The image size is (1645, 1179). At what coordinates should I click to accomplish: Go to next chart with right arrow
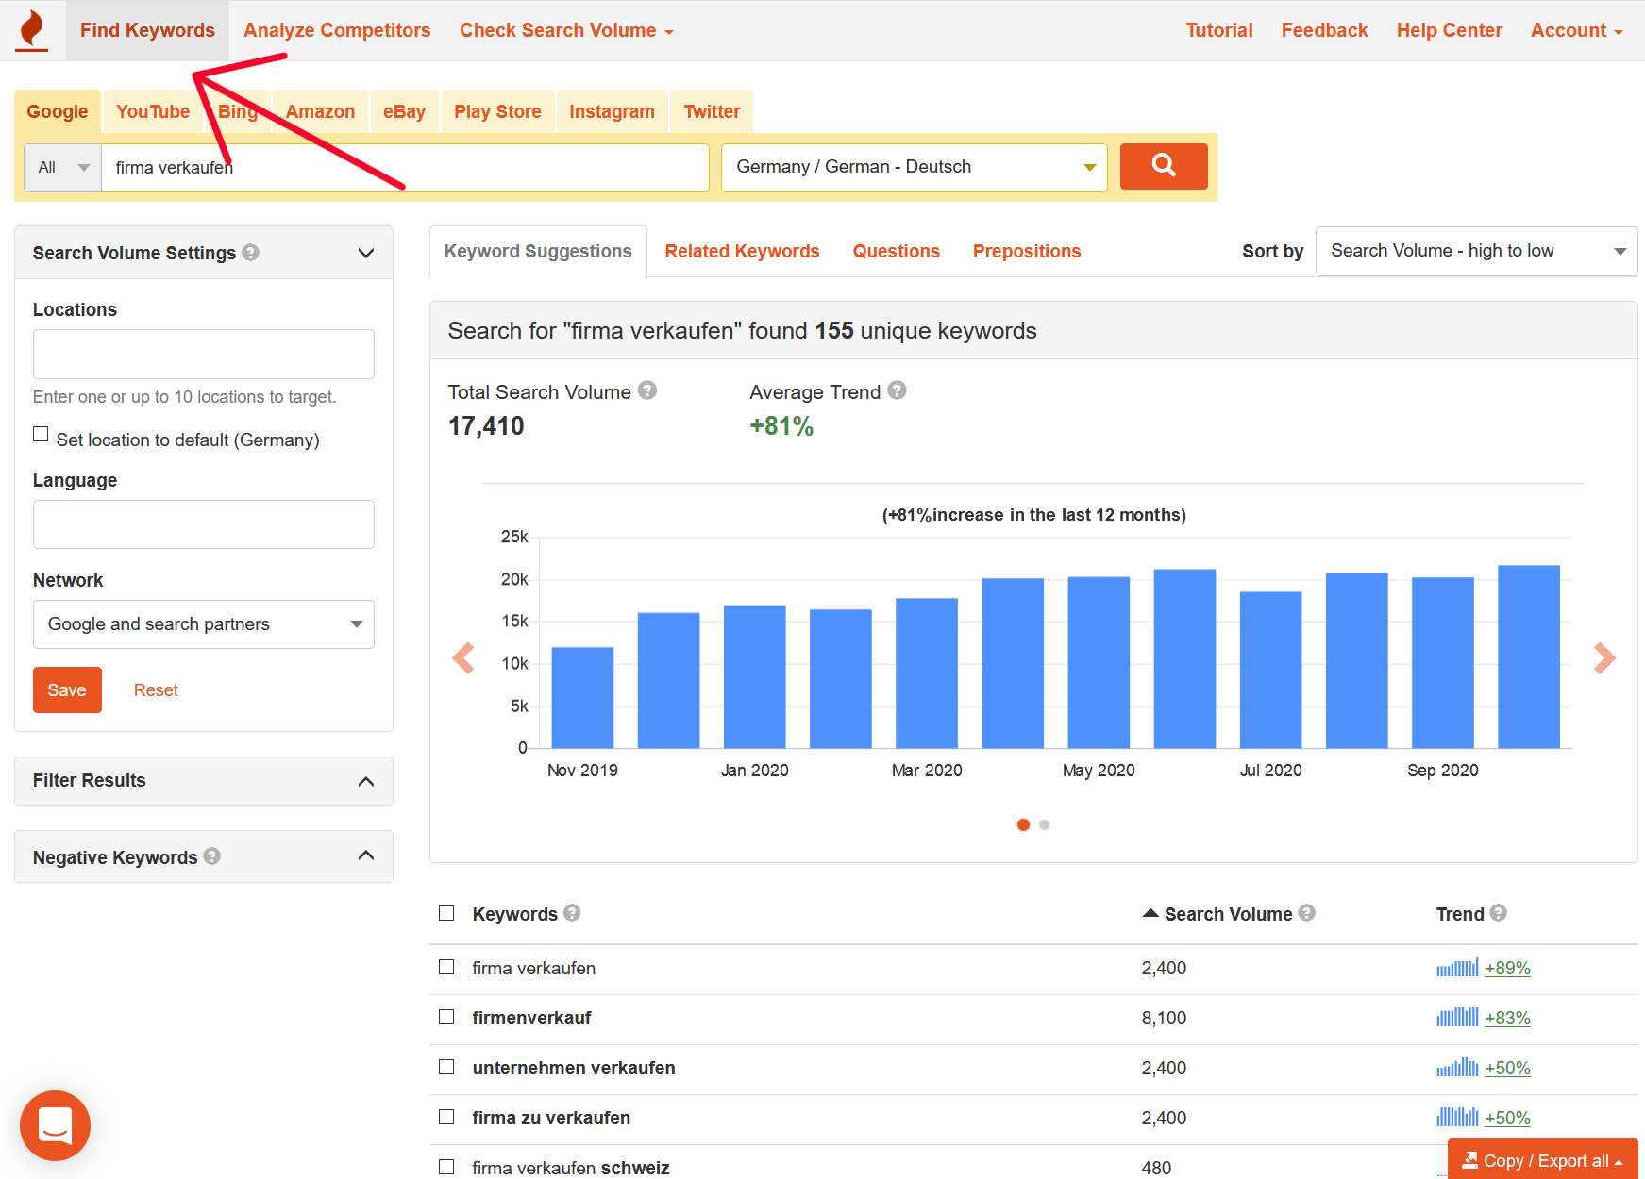point(1604,657)
